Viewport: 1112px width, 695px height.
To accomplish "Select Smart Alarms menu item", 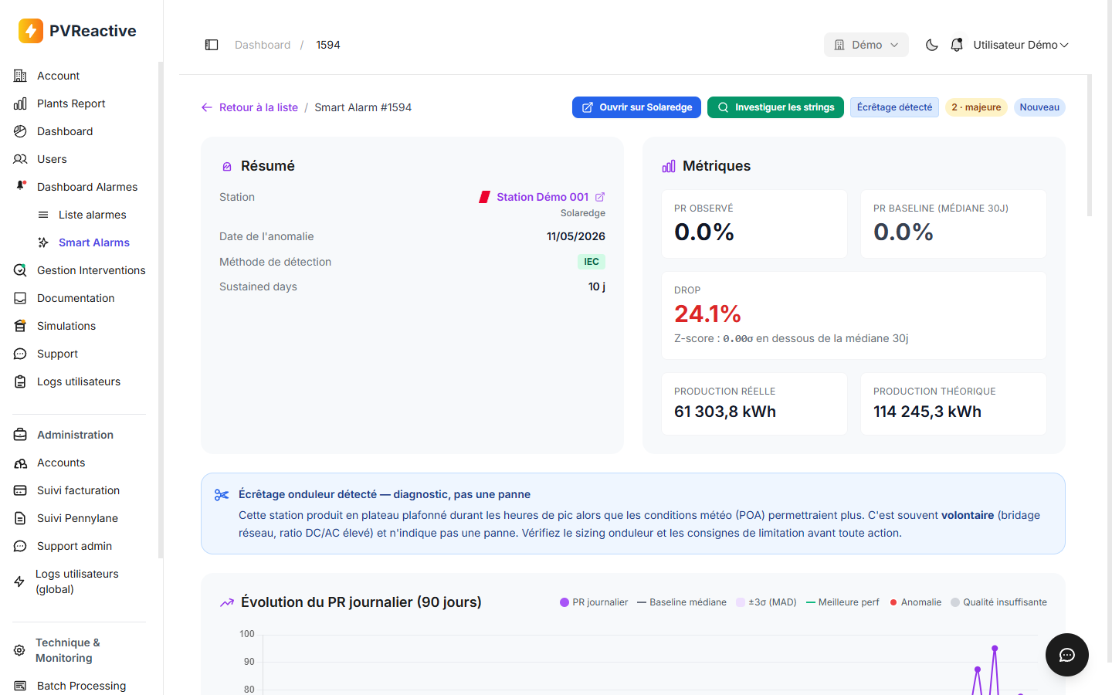I will coord(93,242).
